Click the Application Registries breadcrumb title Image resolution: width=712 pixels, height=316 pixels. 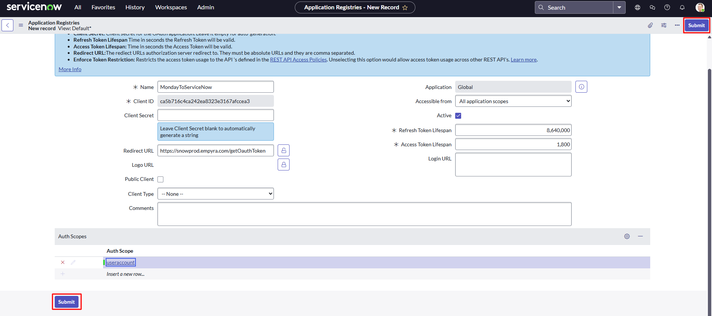point(54,23)
